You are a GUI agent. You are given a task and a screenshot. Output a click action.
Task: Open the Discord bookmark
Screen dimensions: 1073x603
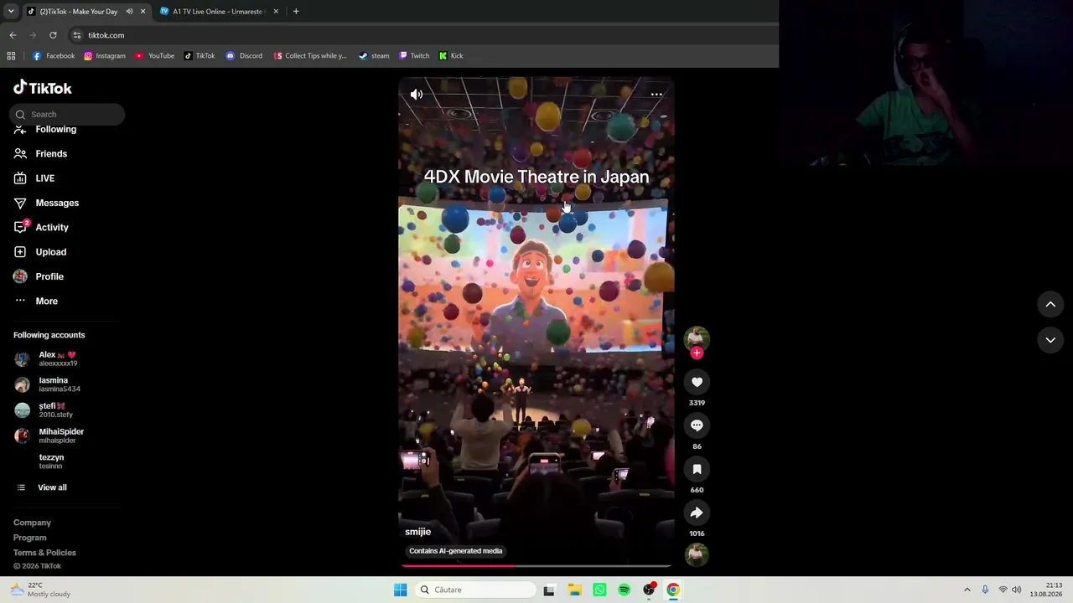tap(244, 56)
